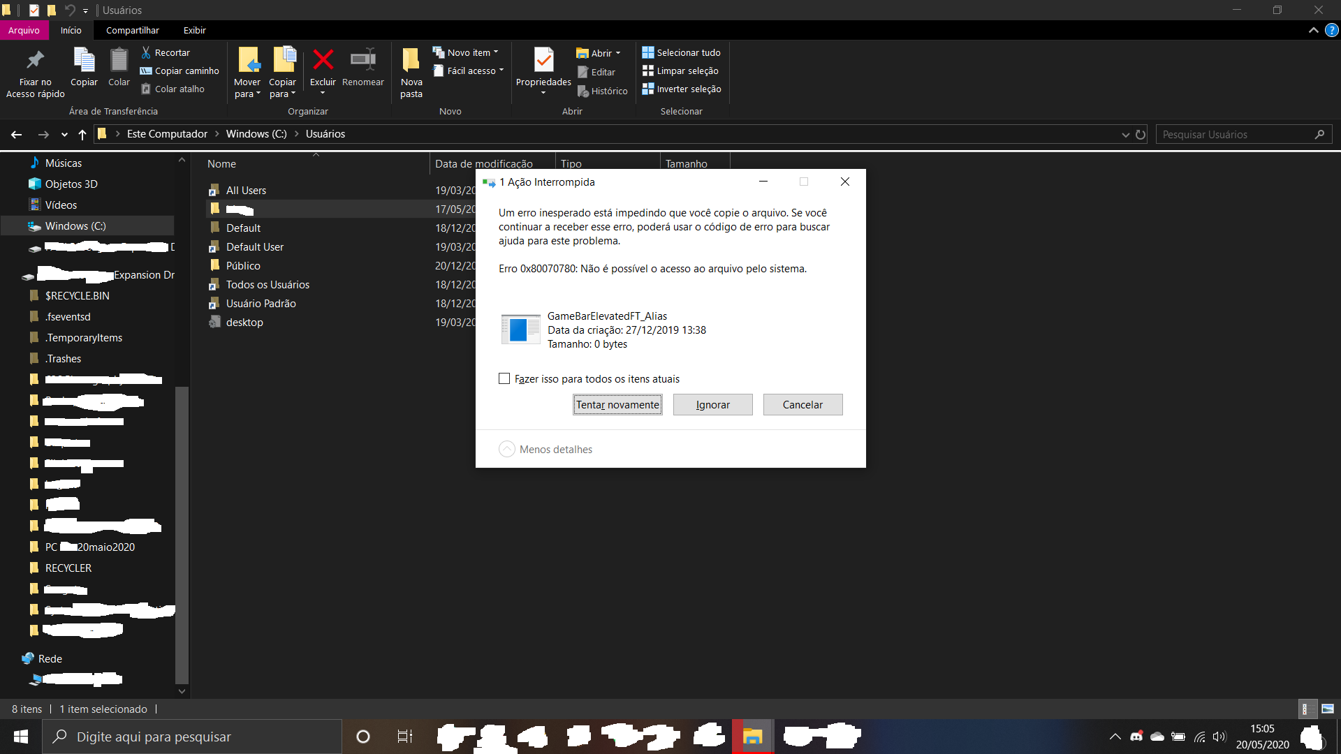Select the desktop file
This screenshot has width=1341, height=754.
point(244,322)
